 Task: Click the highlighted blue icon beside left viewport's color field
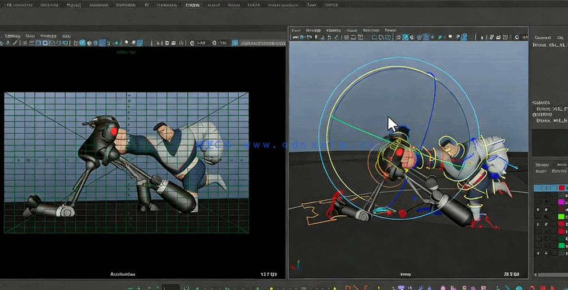[x=235, y=43]
